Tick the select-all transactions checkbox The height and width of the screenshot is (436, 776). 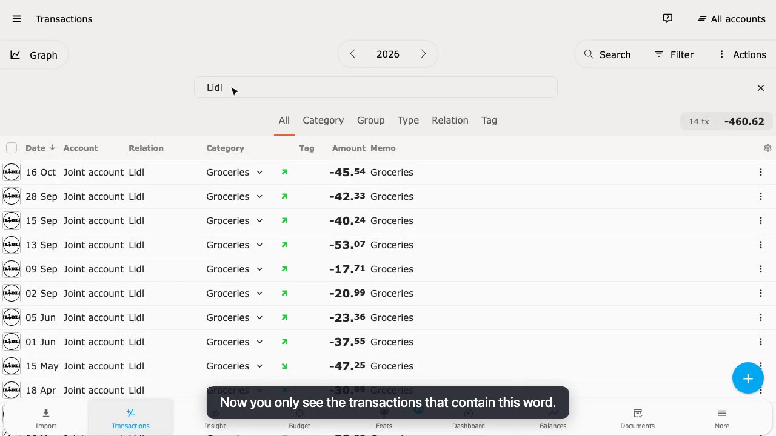12,148
